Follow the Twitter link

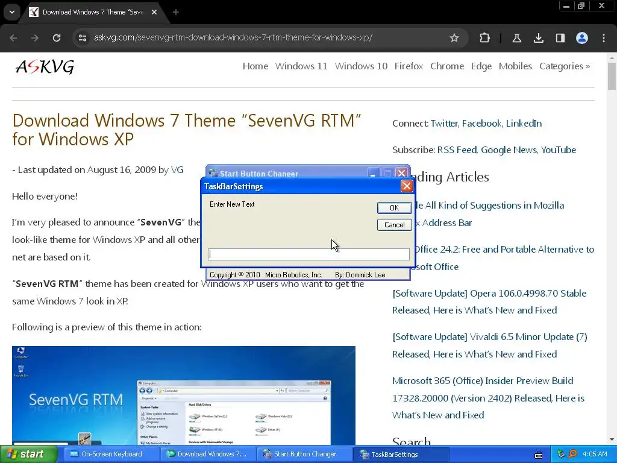pos(444,124)
